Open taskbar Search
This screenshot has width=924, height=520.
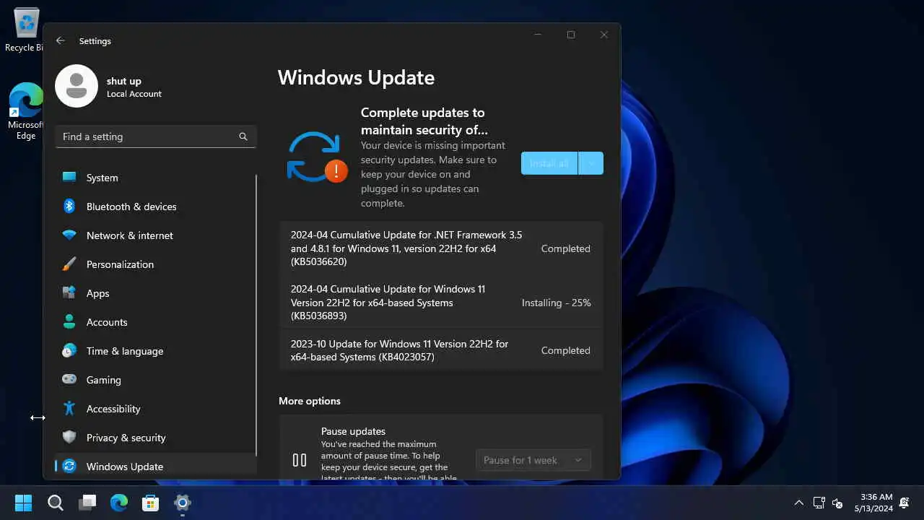pos(56,503)
